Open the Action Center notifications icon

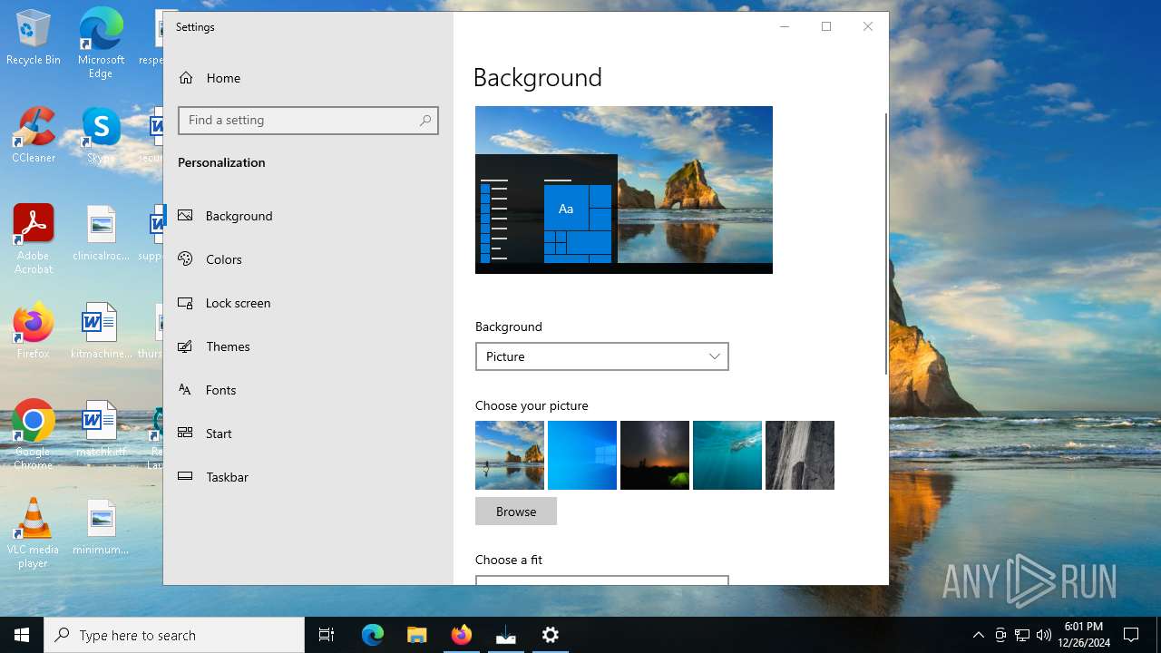[1131, 635]
